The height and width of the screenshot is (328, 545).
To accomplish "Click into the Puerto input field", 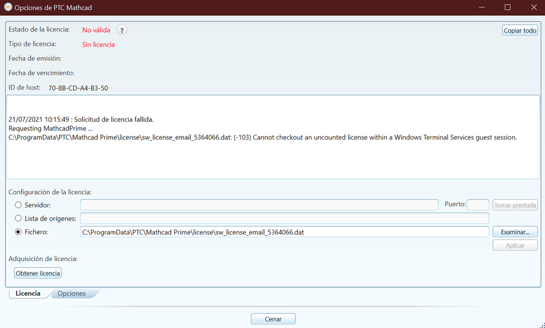I will pos(478,205).
